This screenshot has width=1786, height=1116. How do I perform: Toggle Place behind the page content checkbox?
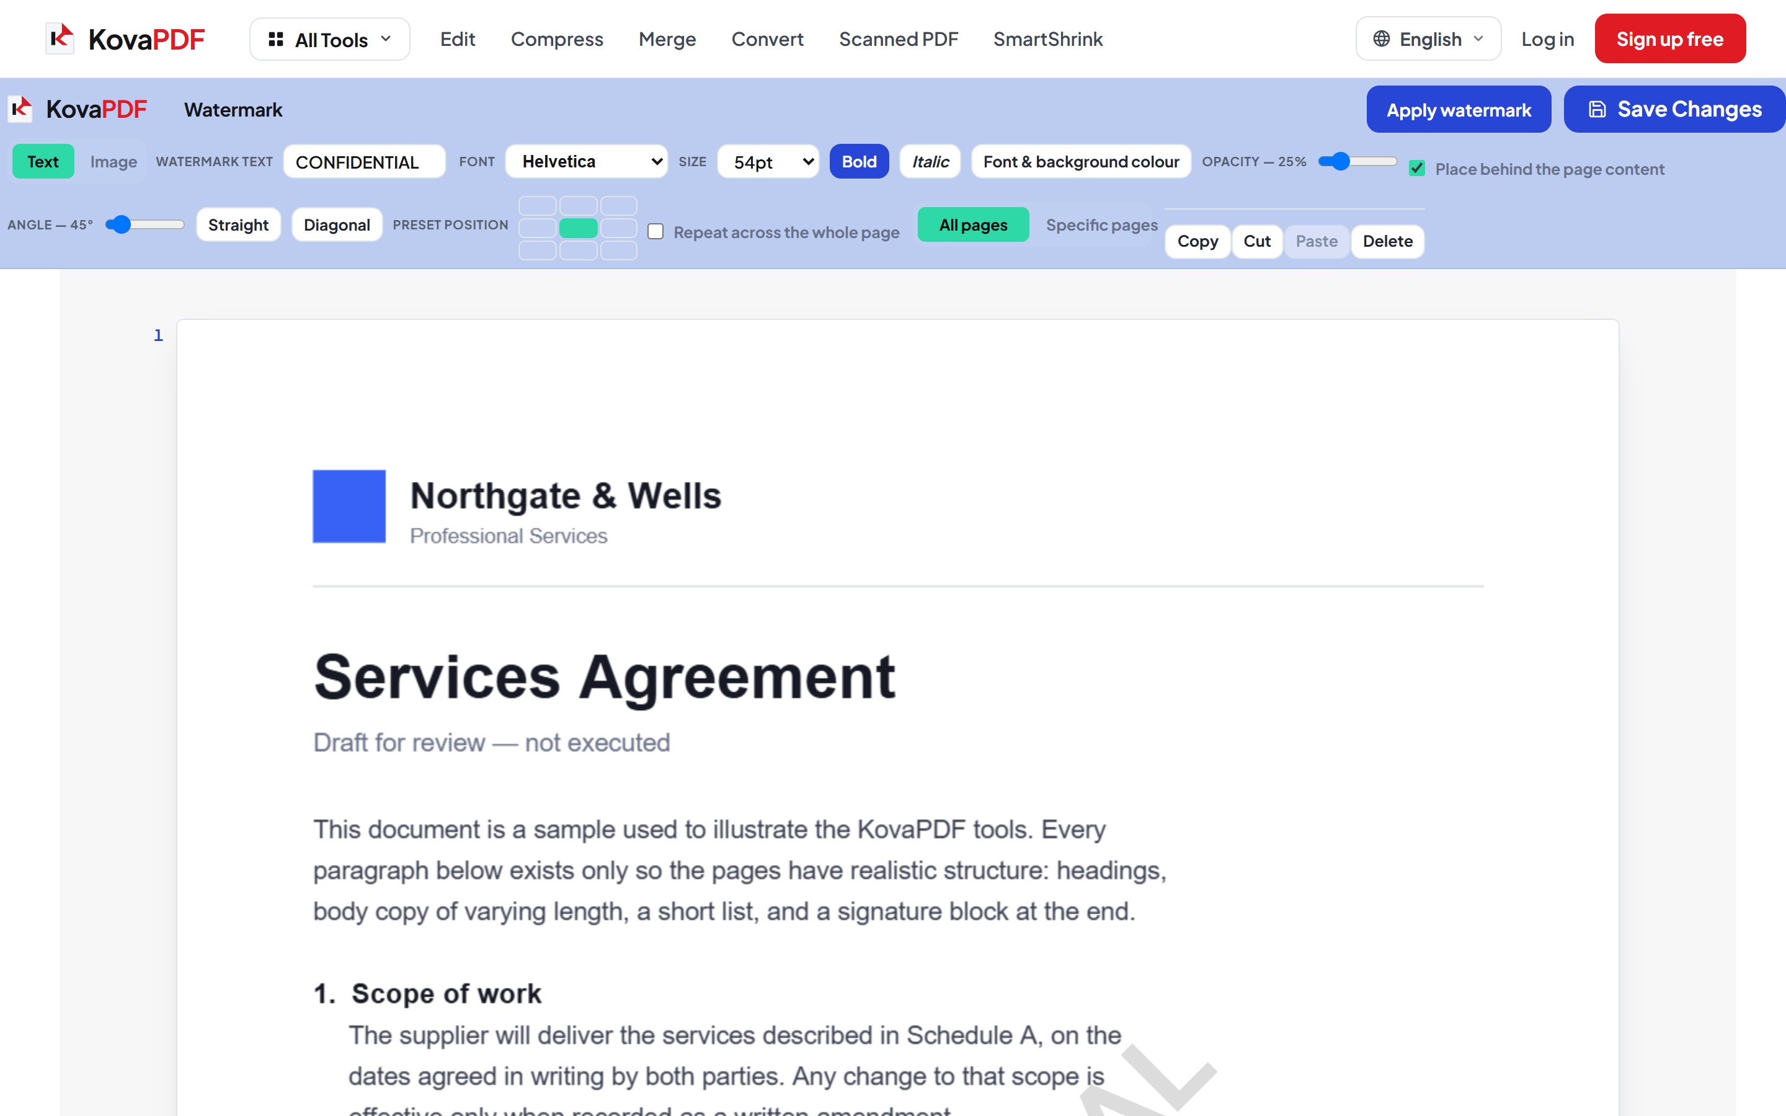point(1417,168)
